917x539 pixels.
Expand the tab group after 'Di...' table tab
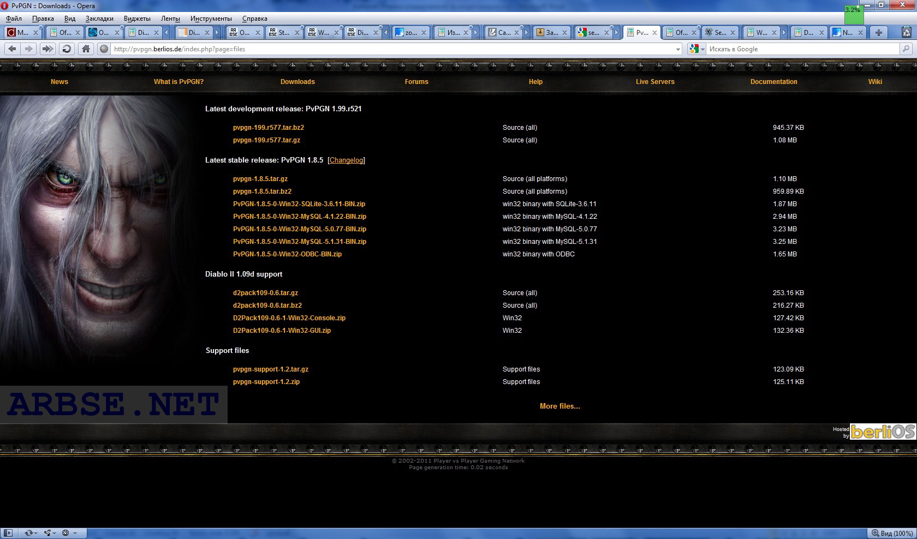217,33
